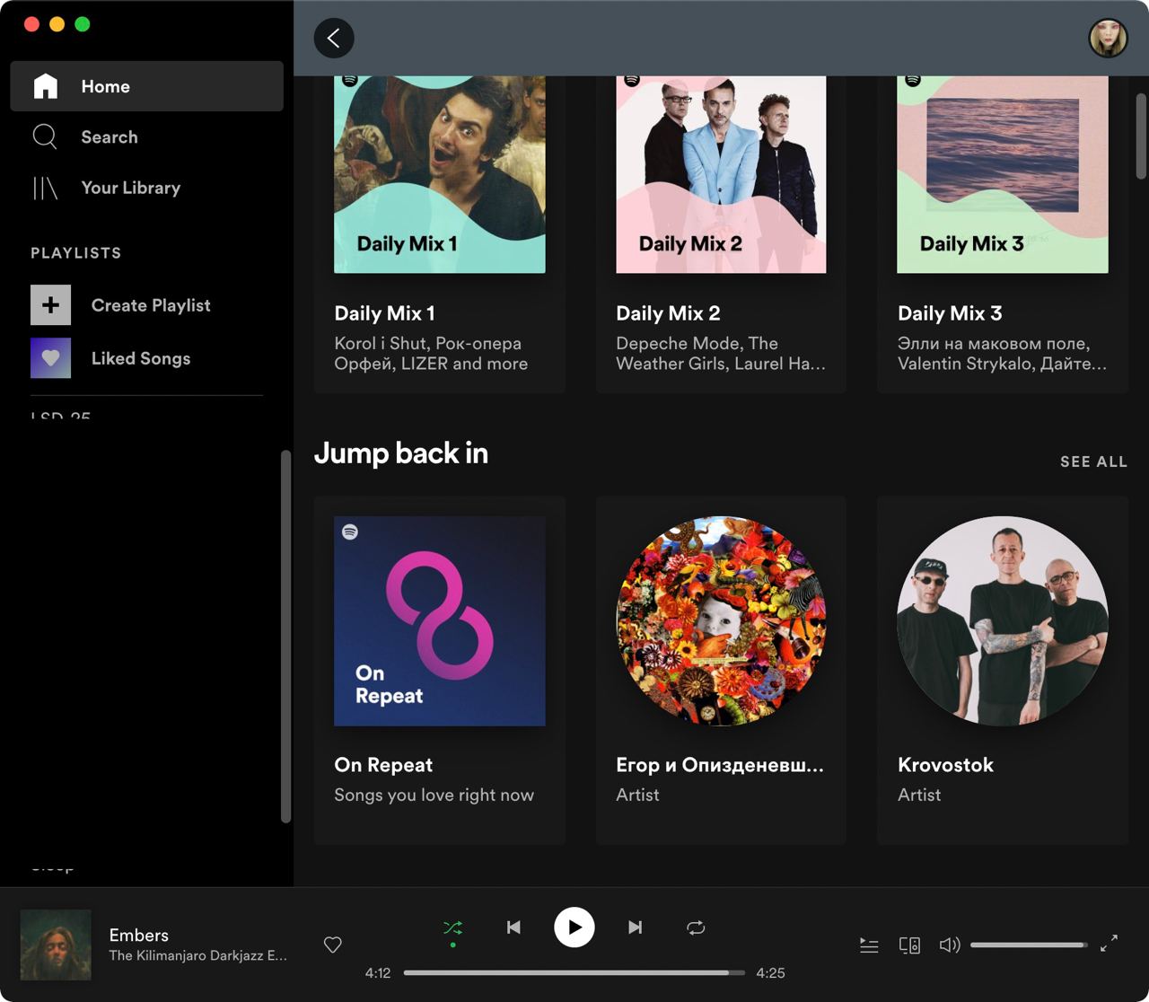The height and width of the screenshot is (1002, 1149).
Task: Click the Embers album art thumbnail
Action: (x=56, y=945)
